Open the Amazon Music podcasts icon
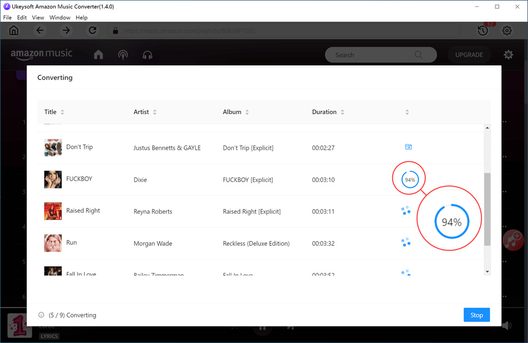Image resolution: width=528 pixels, height=343 pixels. pos(123,54)
